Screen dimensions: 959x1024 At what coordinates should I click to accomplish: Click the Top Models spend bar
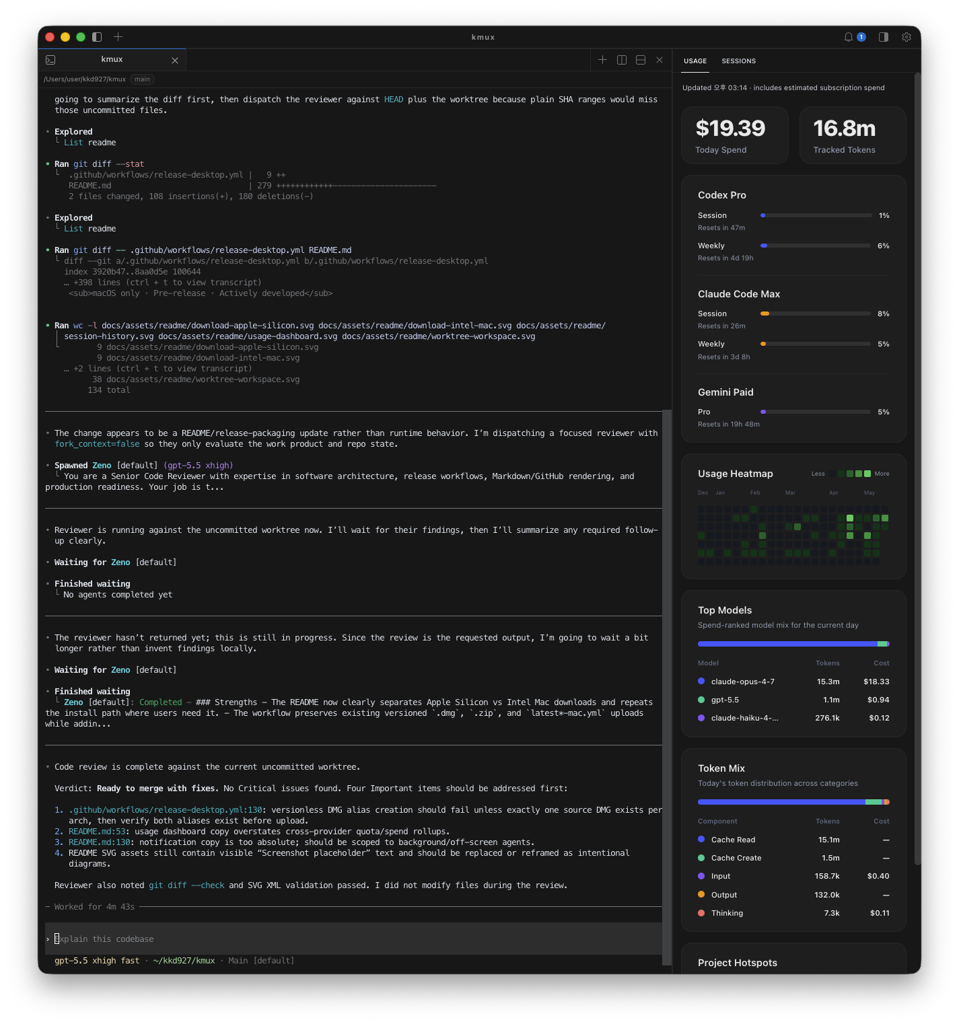point(793,644)
